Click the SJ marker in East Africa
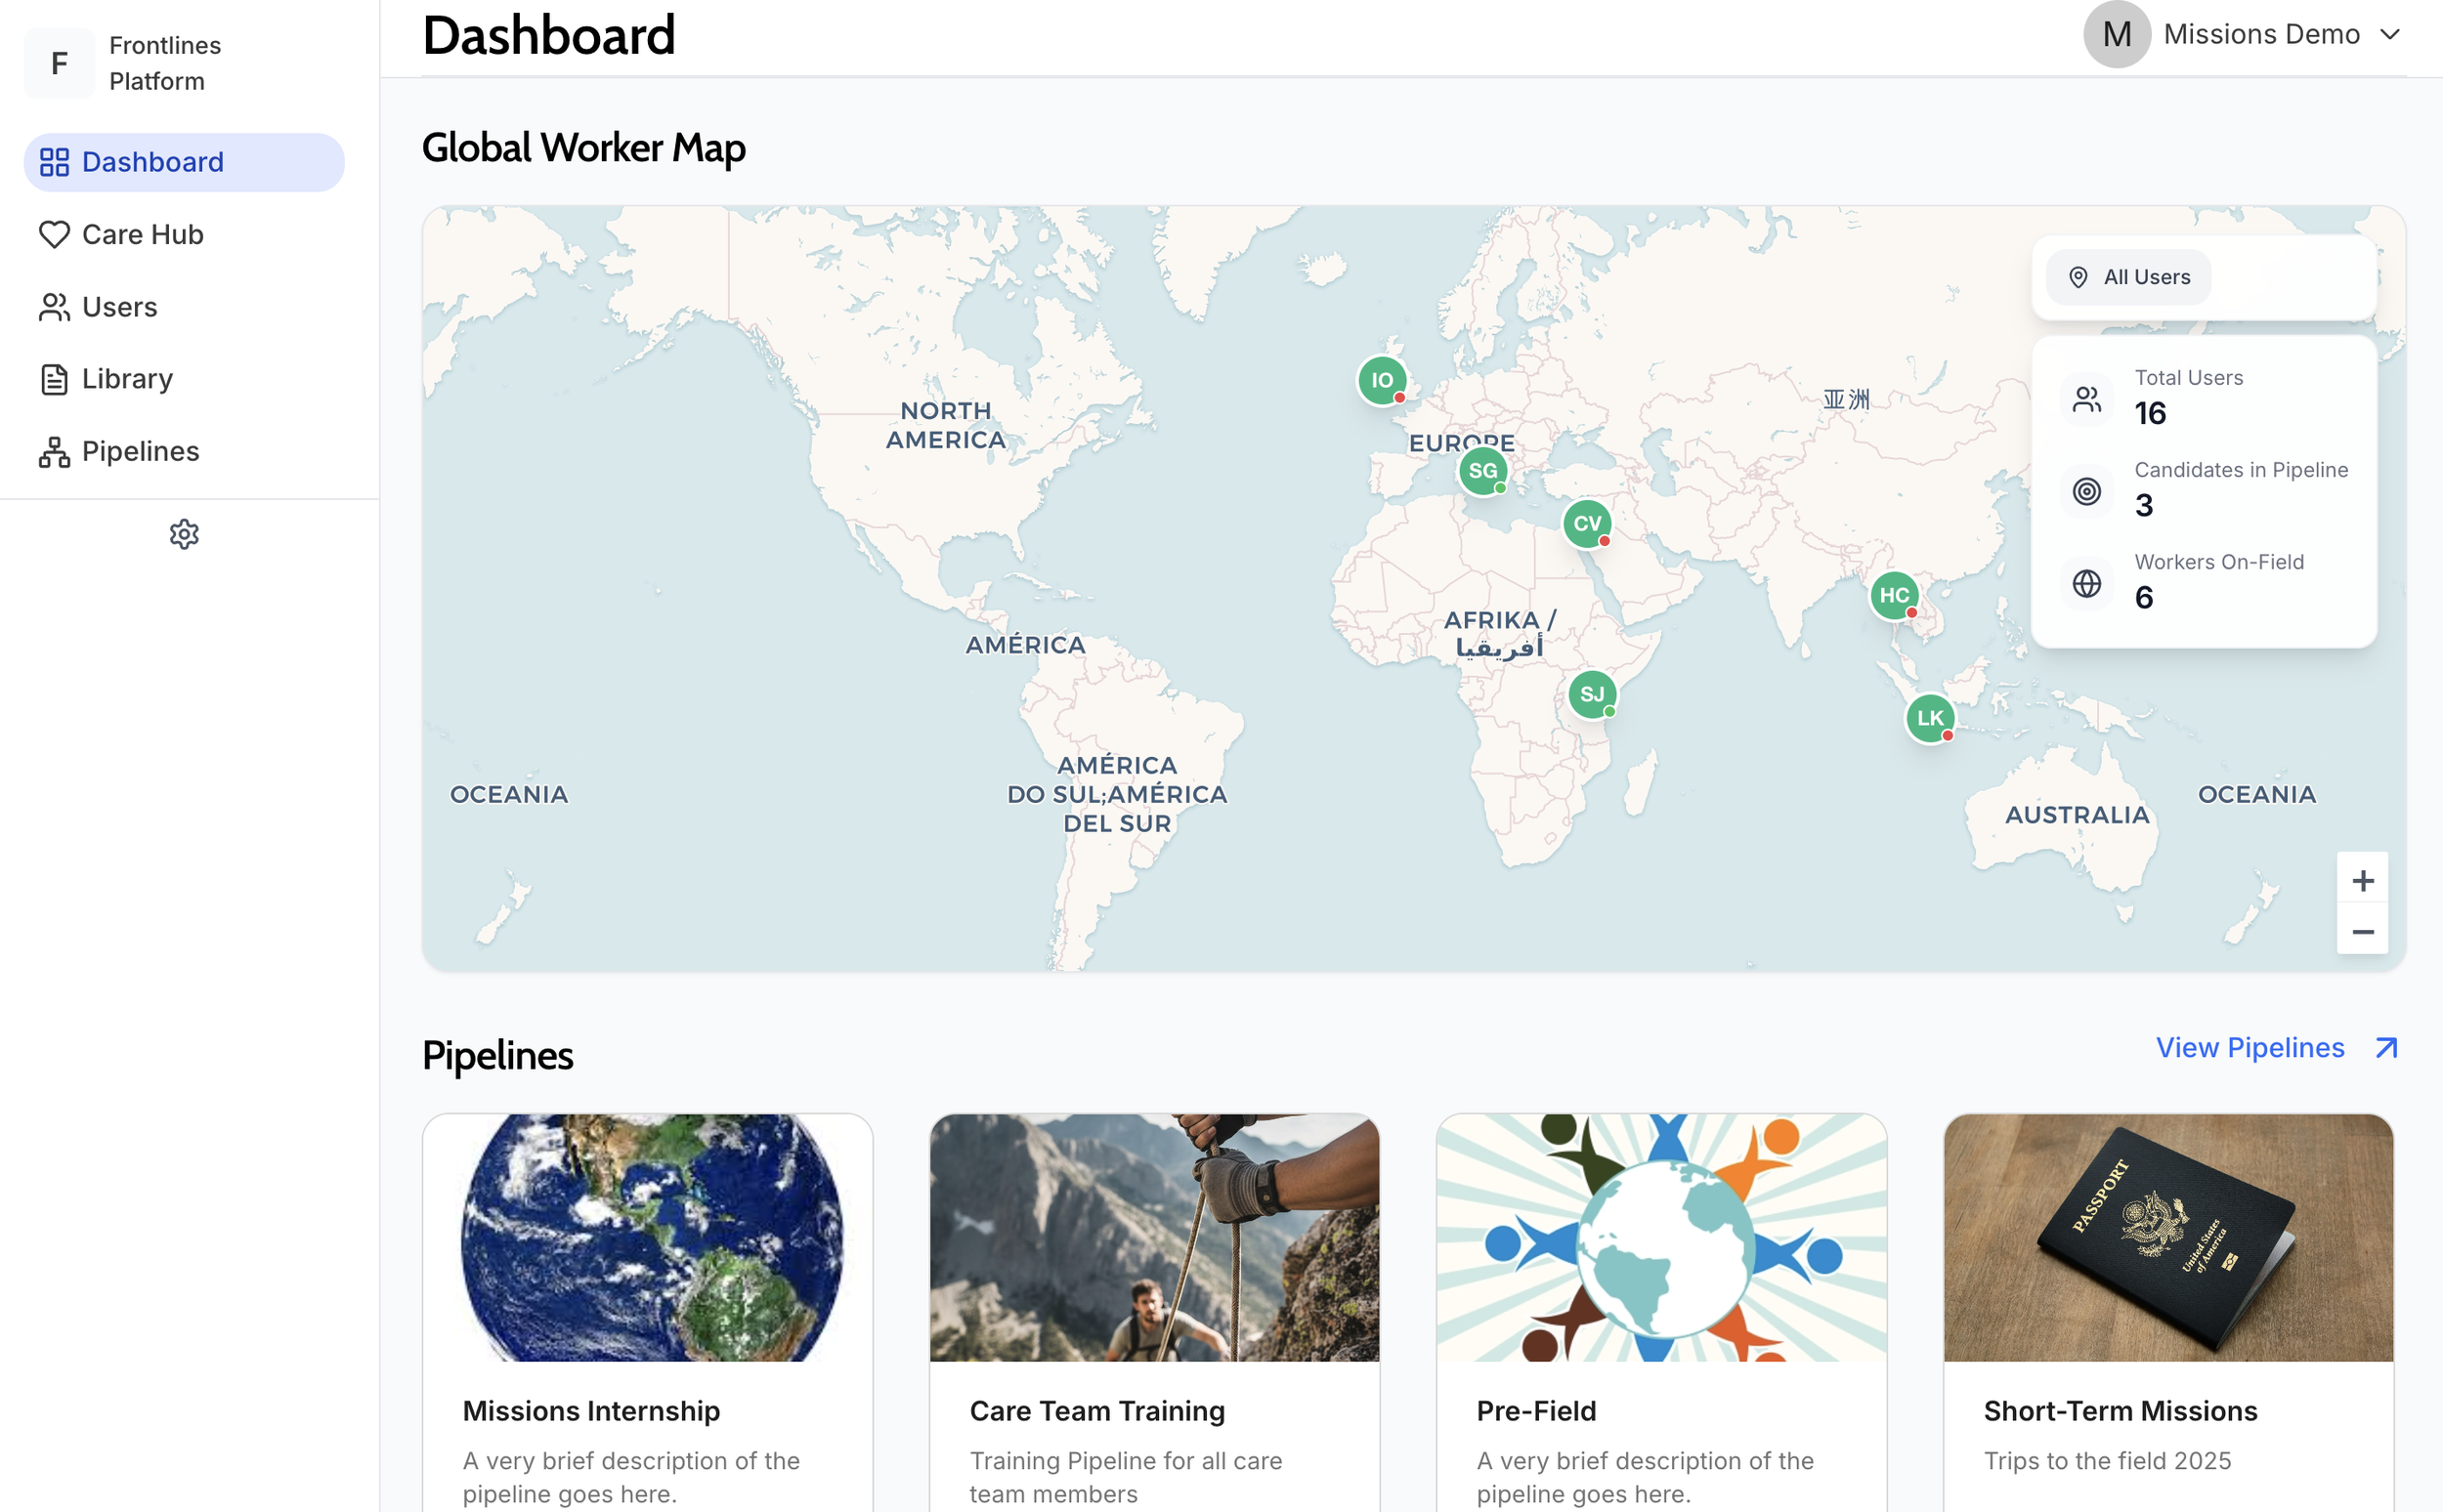 (1592, 694)
